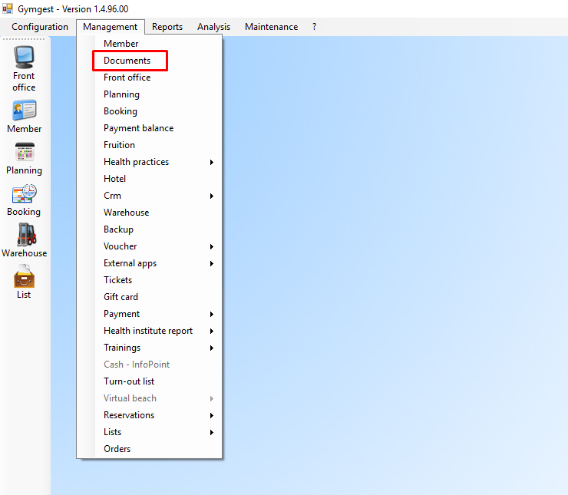Select Turn-out list menu entry

pos(149,381)
